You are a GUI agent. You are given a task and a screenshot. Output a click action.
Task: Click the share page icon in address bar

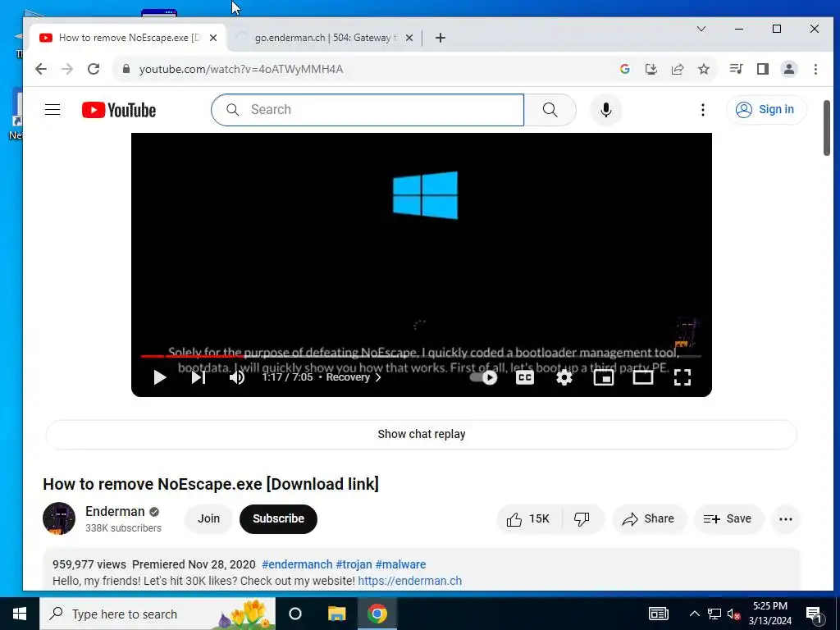click(677, 69)
